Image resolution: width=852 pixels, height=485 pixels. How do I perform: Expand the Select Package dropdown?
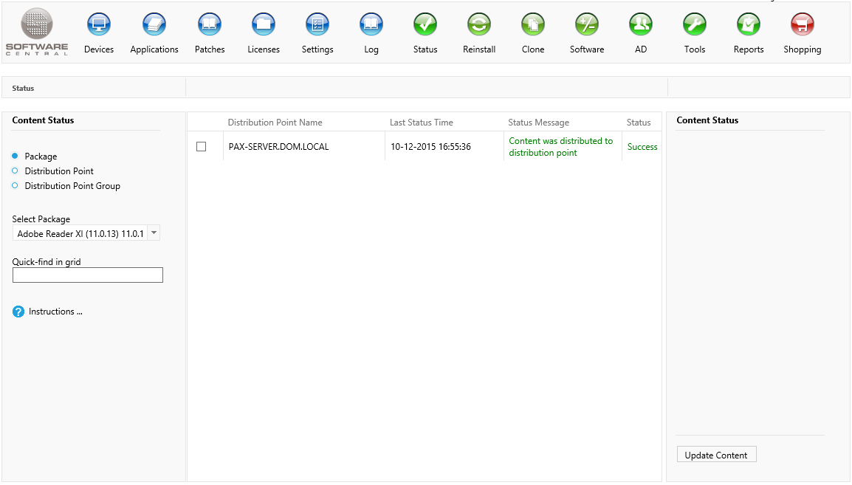tap(154, 233)
